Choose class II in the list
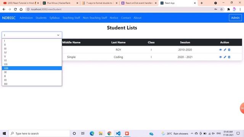The image size is (244, 137). click(x=32, y=45)
